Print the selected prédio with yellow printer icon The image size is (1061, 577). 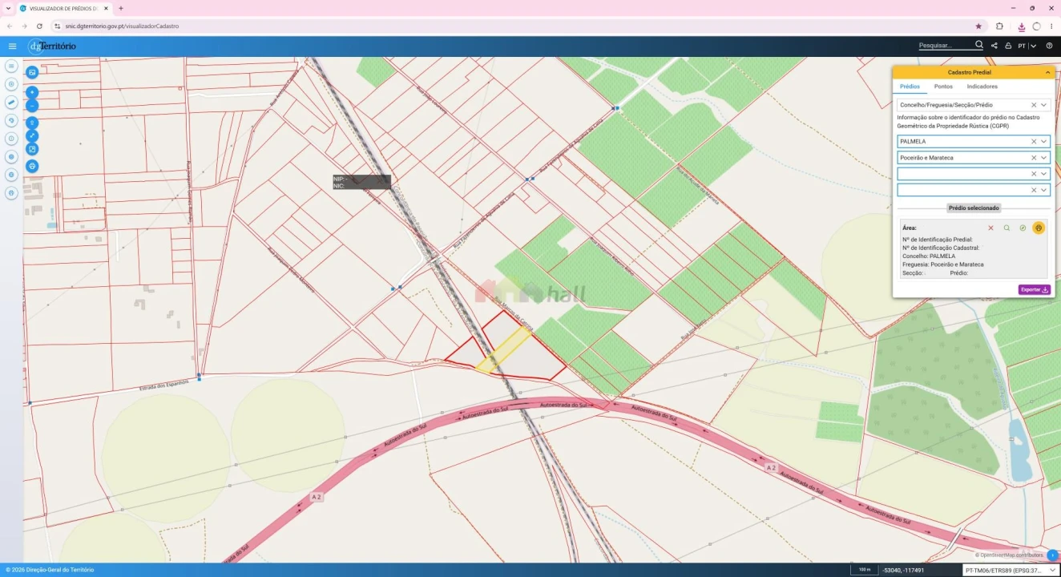coord(1039,228)
